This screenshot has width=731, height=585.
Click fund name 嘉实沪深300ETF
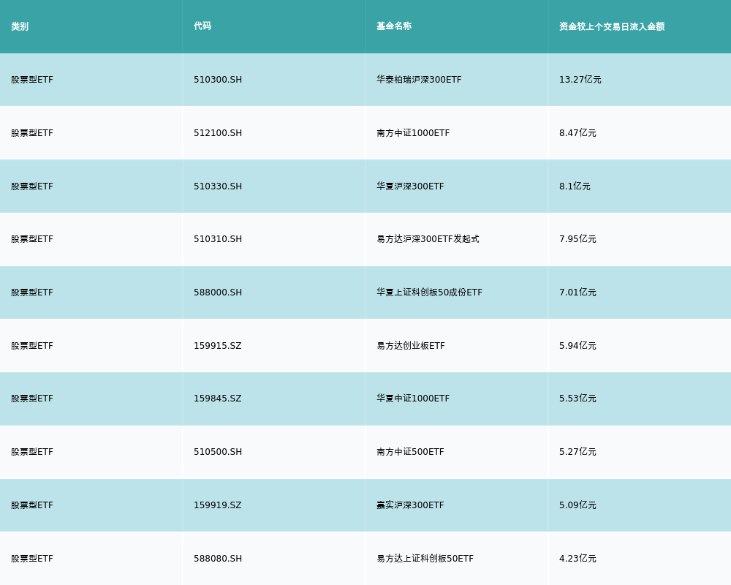410,505
